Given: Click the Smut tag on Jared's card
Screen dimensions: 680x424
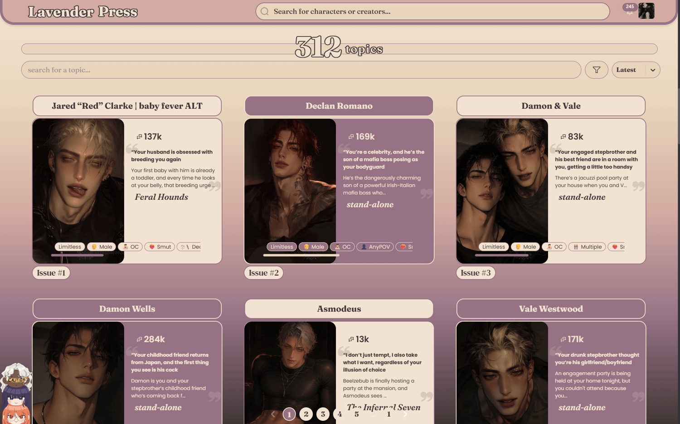Looking at the screenshot, I should coord(160,247).
